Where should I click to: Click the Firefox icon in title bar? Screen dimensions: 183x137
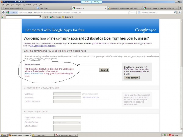click(x=2, y=2)
